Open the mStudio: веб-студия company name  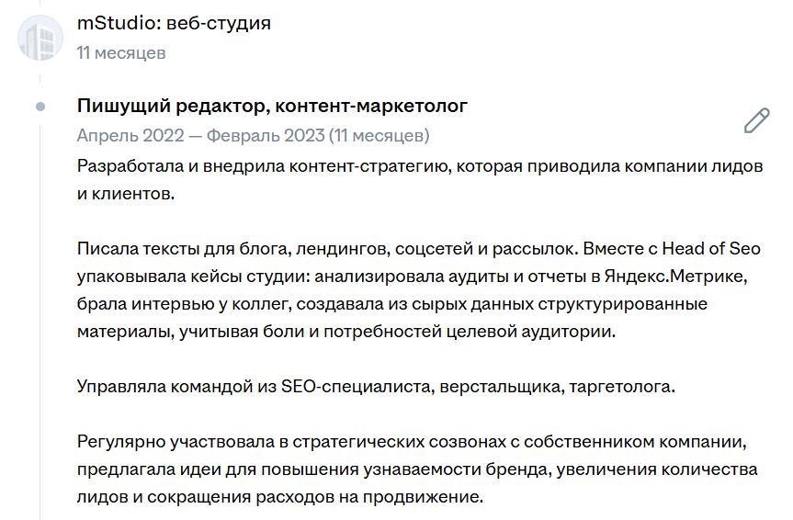pyautogui.click(x=174, y=23)
